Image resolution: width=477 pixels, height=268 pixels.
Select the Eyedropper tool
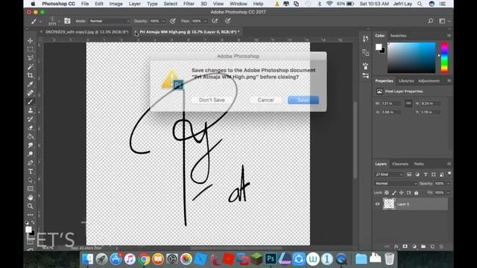30,84
